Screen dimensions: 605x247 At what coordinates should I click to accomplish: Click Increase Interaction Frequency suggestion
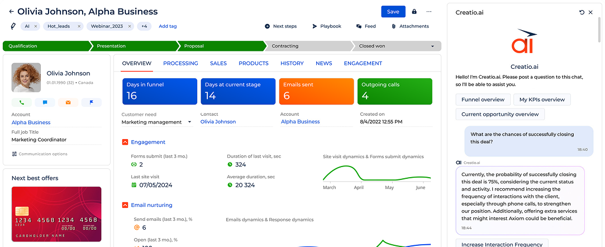502,243
